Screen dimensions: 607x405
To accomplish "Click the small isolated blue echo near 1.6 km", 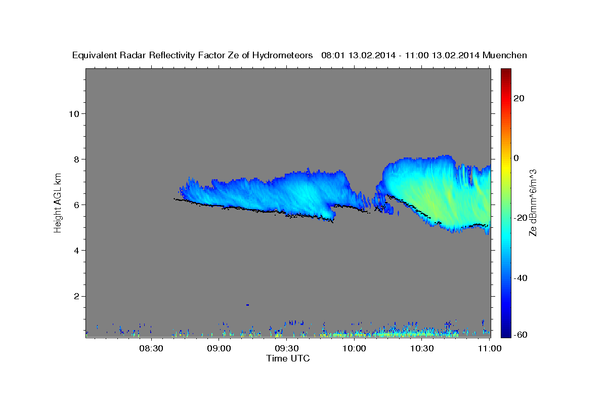I will 247,305.
